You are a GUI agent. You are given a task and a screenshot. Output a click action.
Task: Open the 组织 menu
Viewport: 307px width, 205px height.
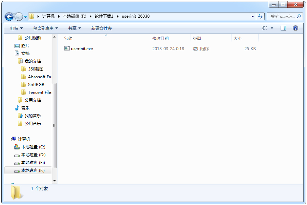[x=16, y=28]
